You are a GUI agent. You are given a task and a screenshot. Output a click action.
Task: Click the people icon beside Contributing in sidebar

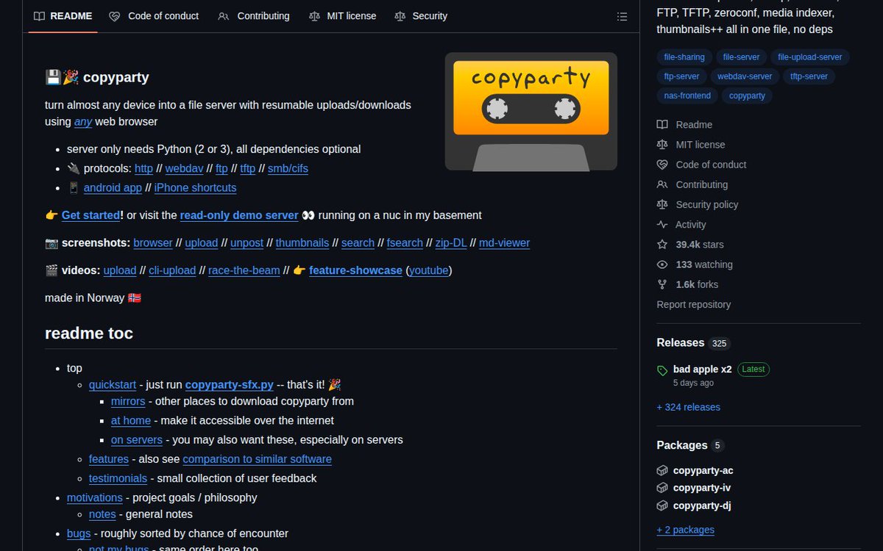click(662, 184)
